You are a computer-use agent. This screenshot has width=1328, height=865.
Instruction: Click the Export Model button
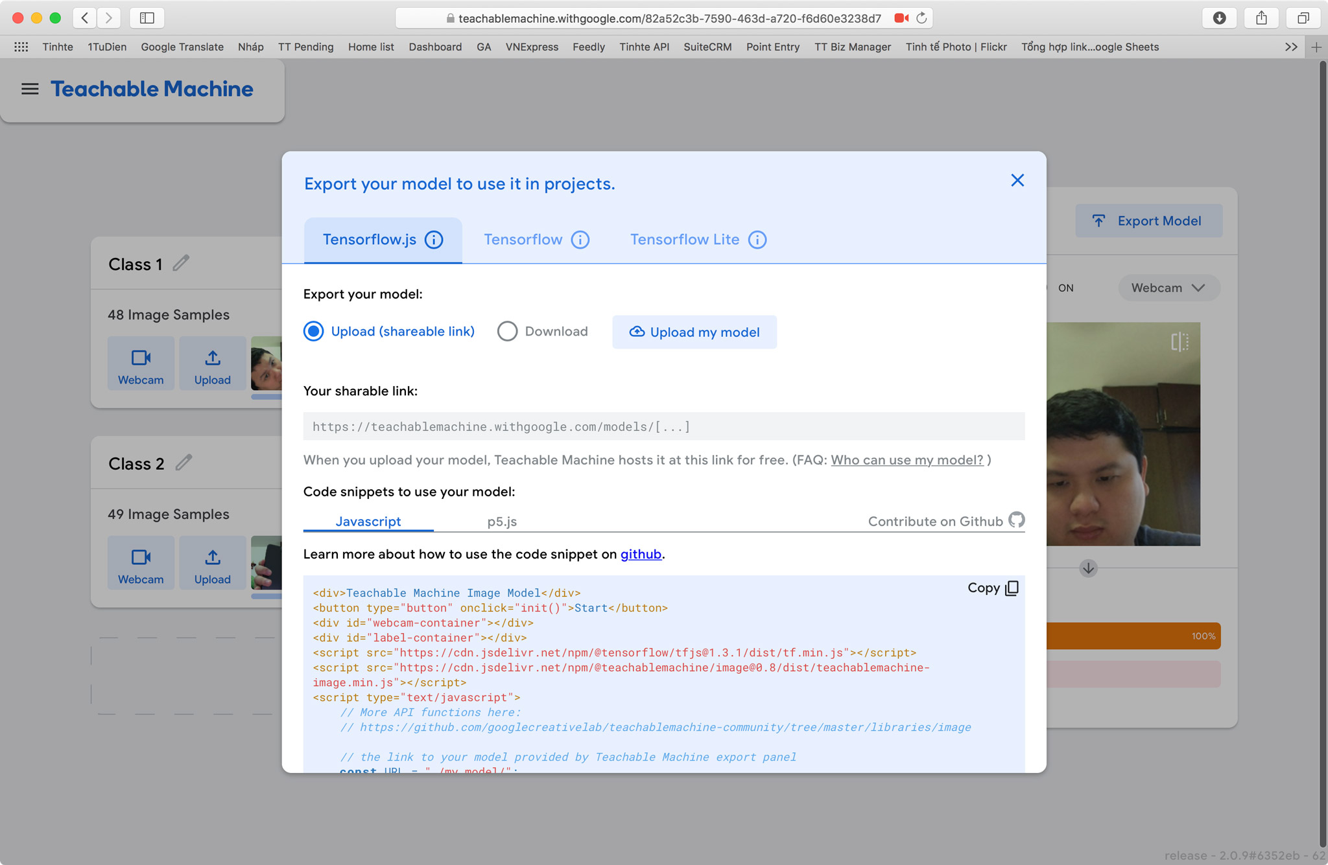point(1148,221)
